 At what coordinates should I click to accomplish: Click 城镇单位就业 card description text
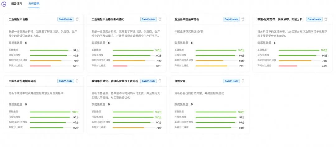[x=126, y=95]
